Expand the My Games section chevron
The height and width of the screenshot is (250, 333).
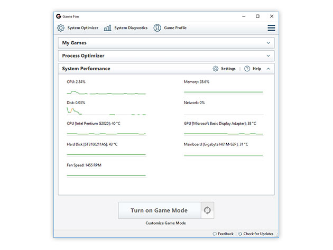[x=269, y=43]
